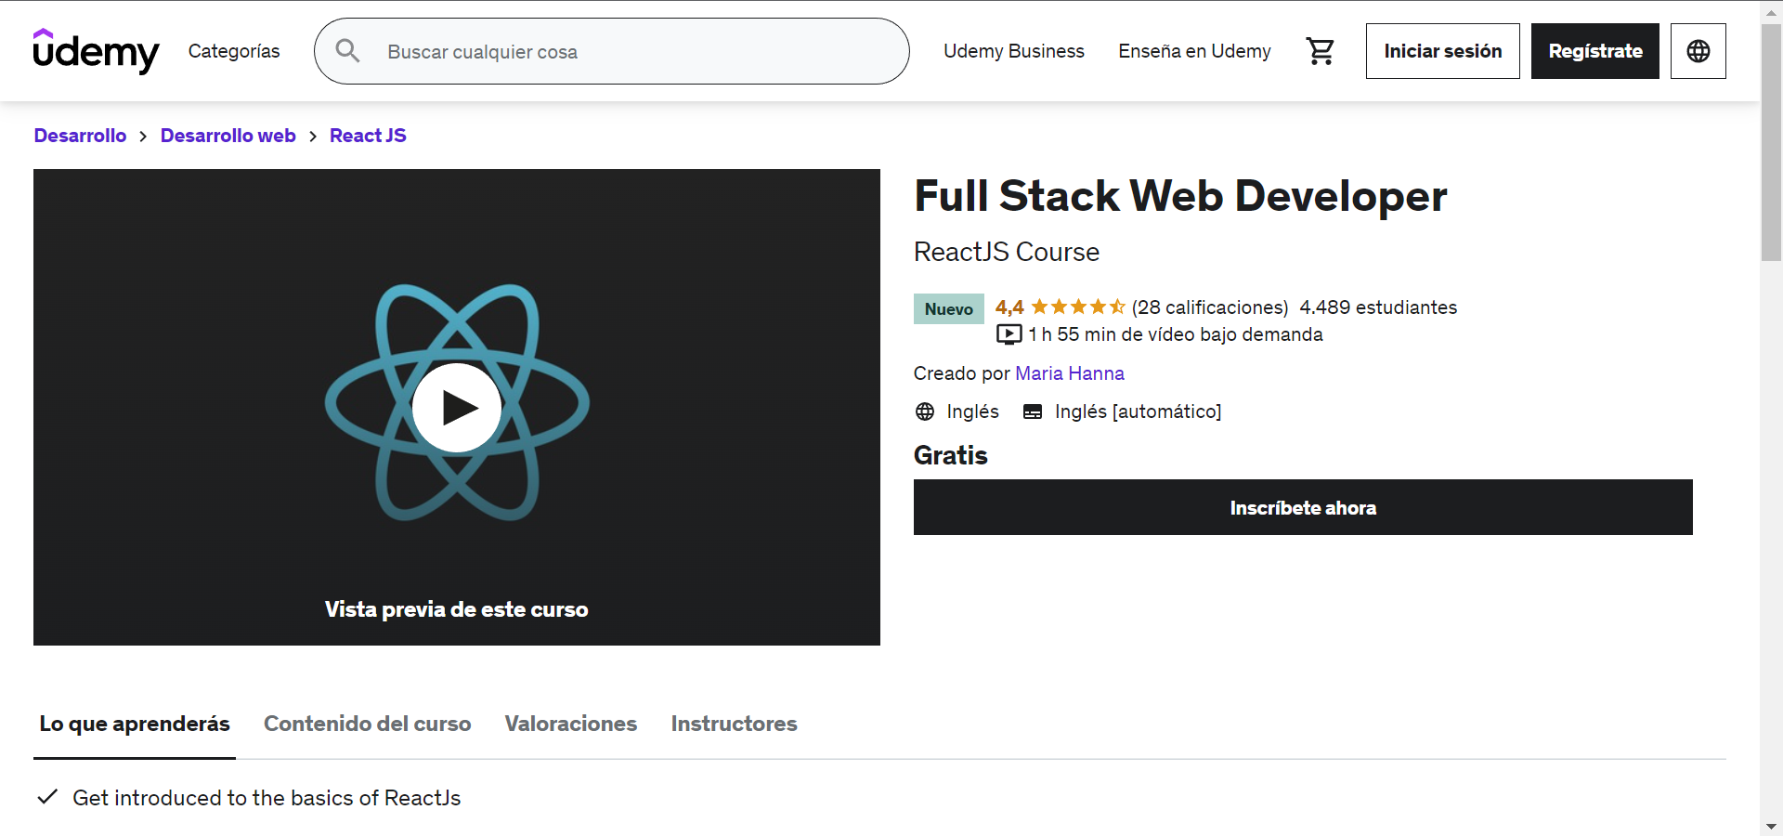Click the page scrollbar thumb

[1771, 143]
